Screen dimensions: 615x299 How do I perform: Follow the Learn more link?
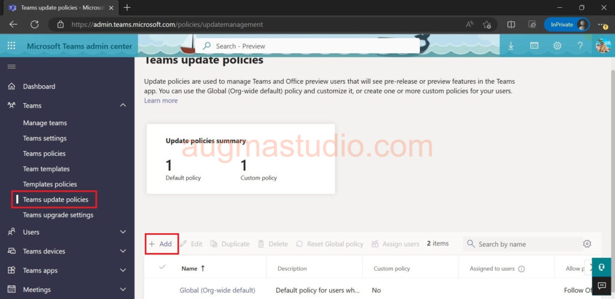pos(160,101)
